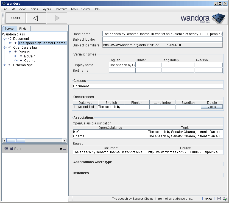
Task: Click the eye panel icon in the status bar
Action: pos(219,199)
